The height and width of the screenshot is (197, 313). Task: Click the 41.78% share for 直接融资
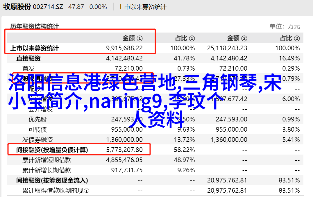184,58
